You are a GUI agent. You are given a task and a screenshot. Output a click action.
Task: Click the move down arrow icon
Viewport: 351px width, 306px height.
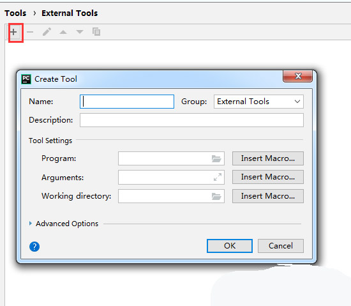point(80,32)
